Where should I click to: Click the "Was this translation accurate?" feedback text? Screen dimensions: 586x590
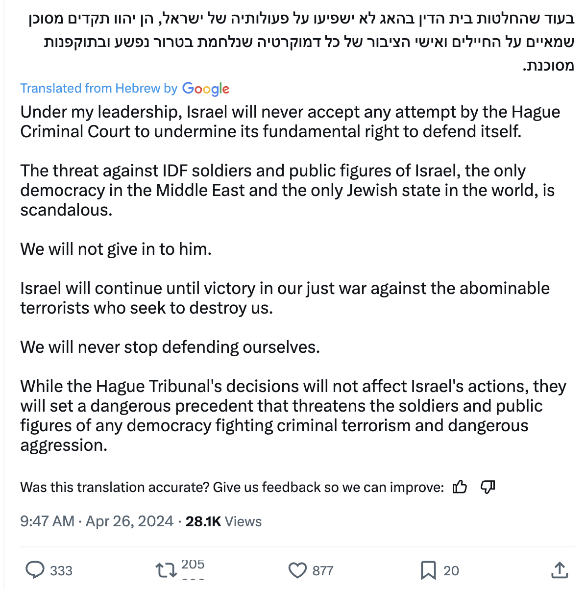[232, 487]
